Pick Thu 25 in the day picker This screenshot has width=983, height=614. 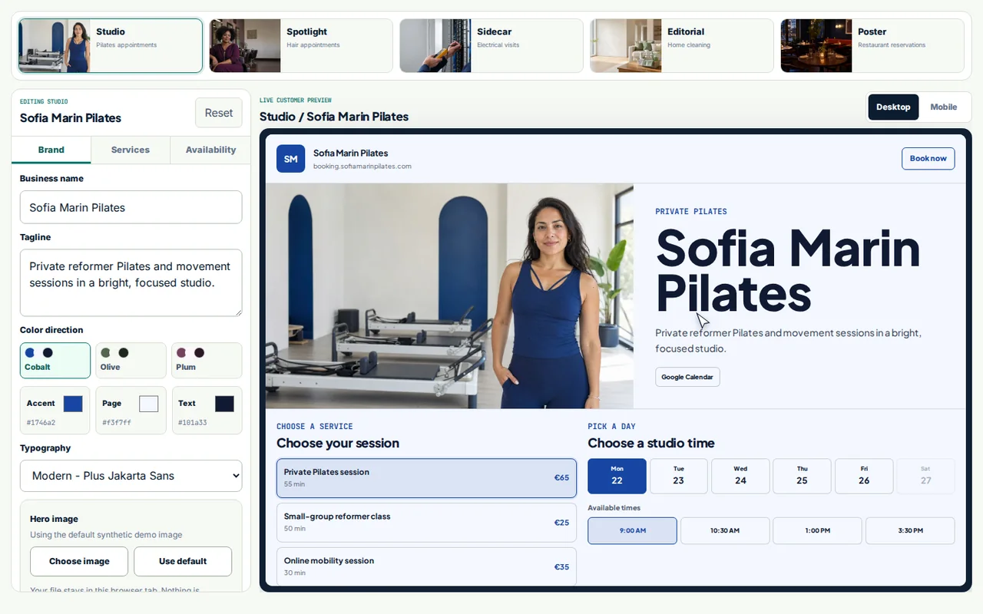pyautogui.click(x=802, y=476)
